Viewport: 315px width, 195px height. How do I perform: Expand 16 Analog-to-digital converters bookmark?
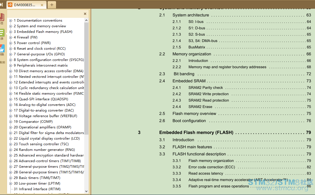click(11, 105)
